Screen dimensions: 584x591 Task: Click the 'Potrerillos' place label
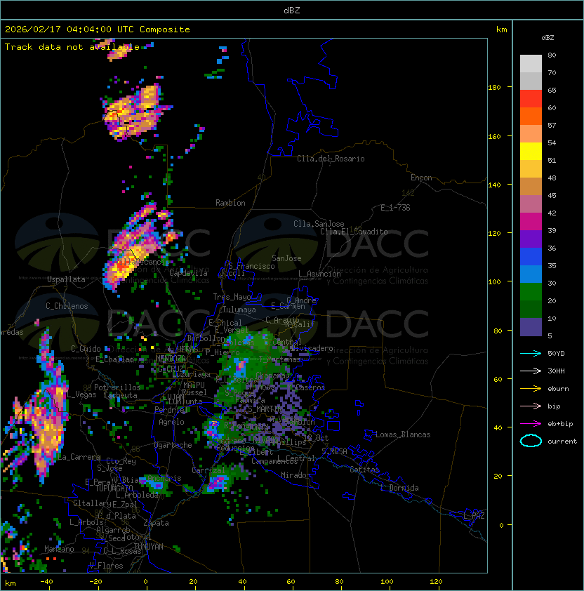[x=117, y=387]
